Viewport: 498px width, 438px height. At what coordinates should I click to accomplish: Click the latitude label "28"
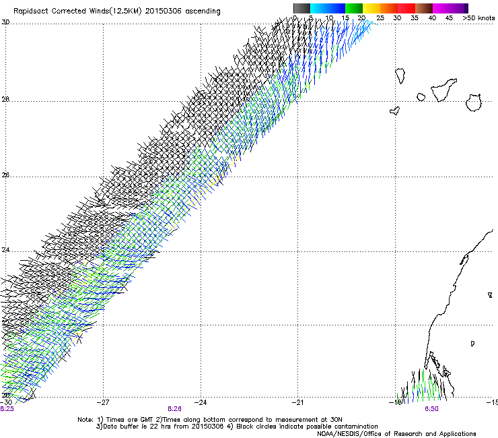point(5,99)
